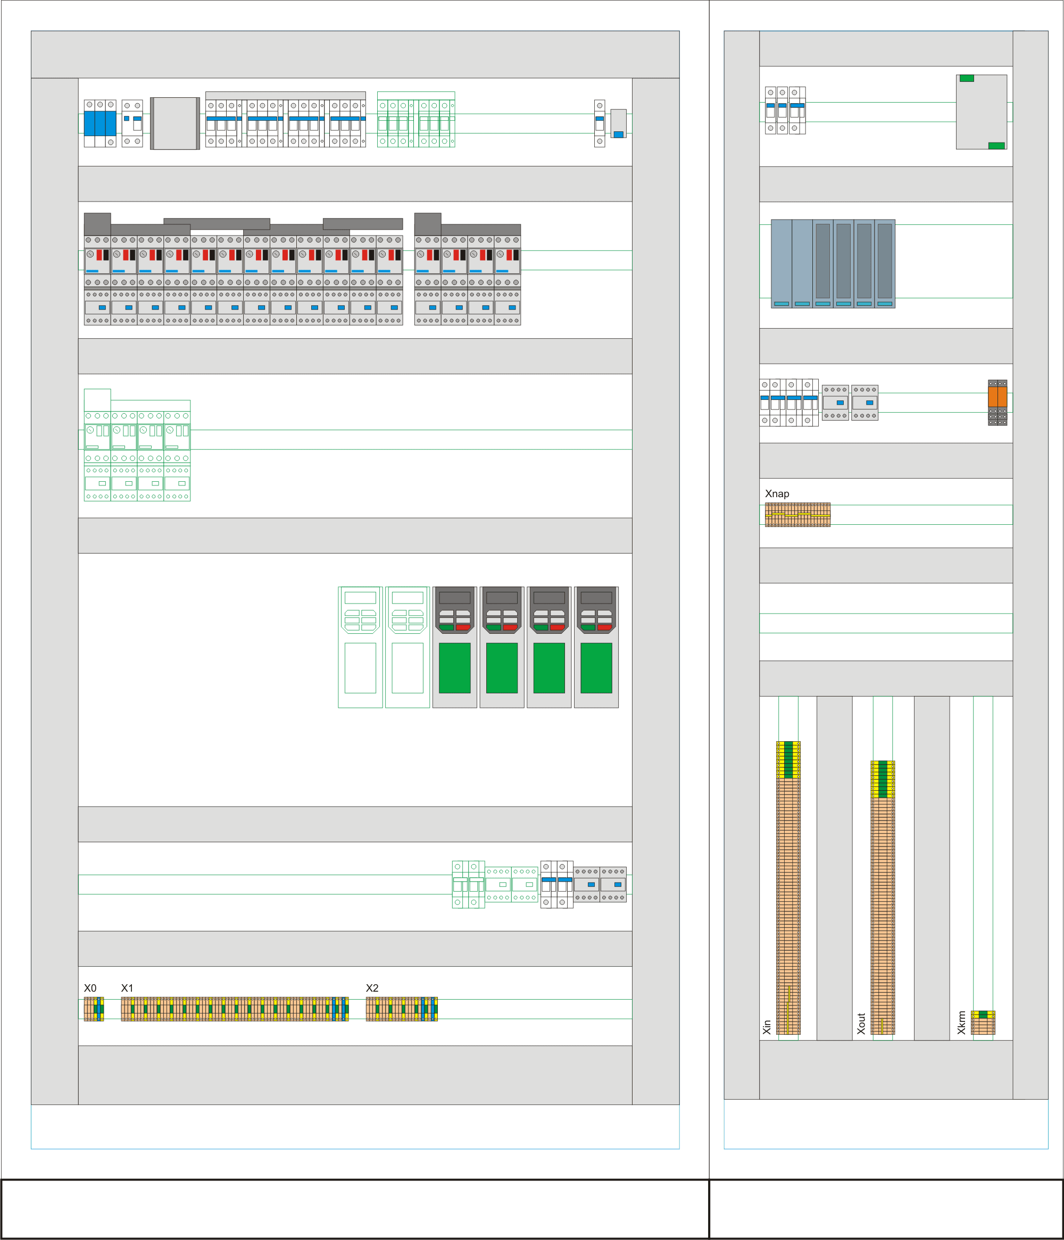1064x1240 pixels.
Task: Click the X1 label text
Action: [127, 988]
